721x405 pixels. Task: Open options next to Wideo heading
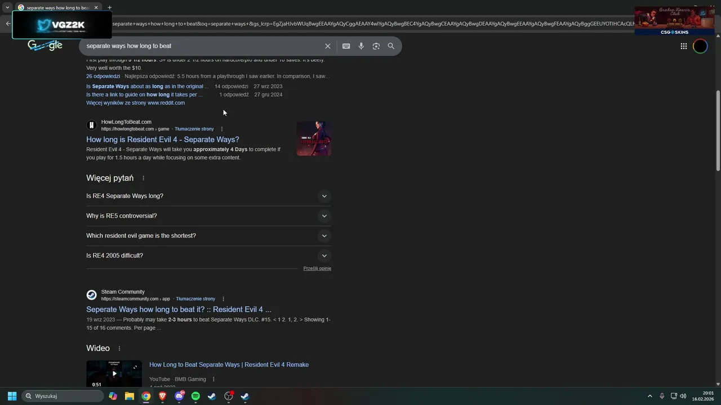119,349
